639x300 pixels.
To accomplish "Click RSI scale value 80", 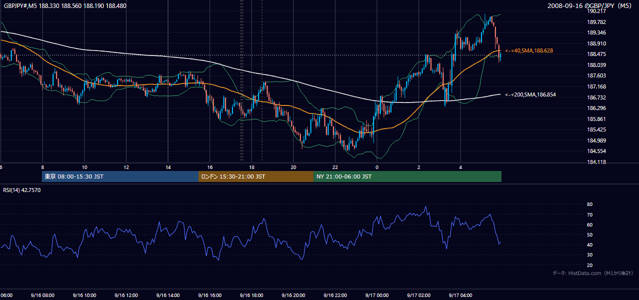I will click(x=589, y=204).
